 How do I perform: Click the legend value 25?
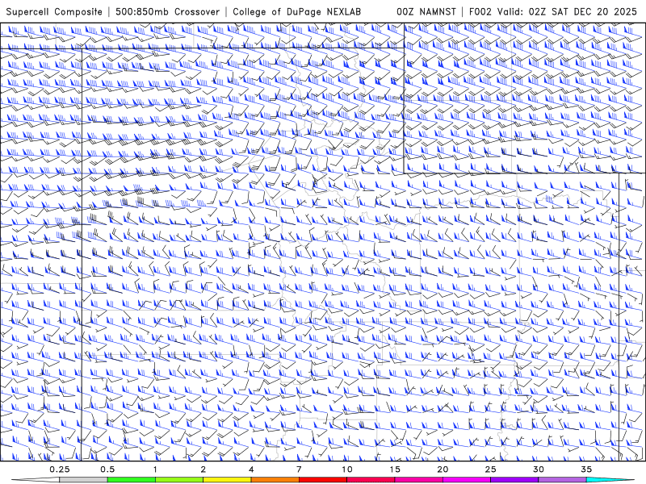[490, 469]
